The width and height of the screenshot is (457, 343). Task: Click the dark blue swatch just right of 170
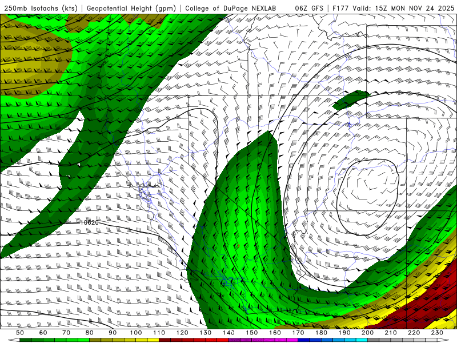point(304,340)
